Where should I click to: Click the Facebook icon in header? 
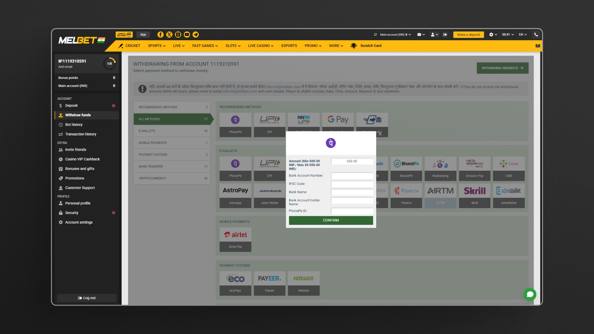point(160,35)
